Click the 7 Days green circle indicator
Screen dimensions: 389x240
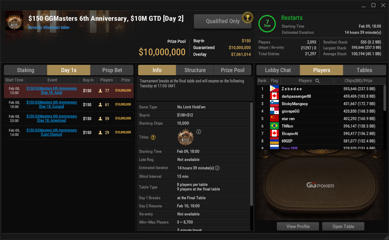tap(267, 23)
